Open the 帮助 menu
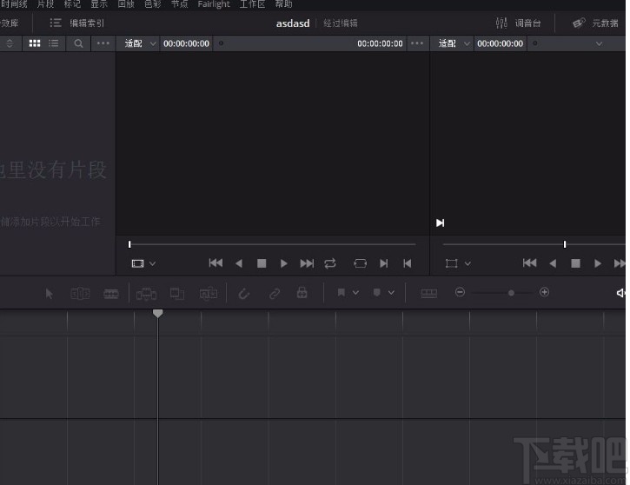 tap(283, 4)
